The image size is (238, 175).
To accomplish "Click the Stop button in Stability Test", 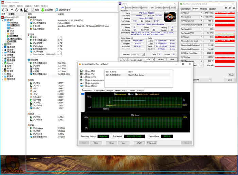I will pyautogui.click(x=96, y=143).
